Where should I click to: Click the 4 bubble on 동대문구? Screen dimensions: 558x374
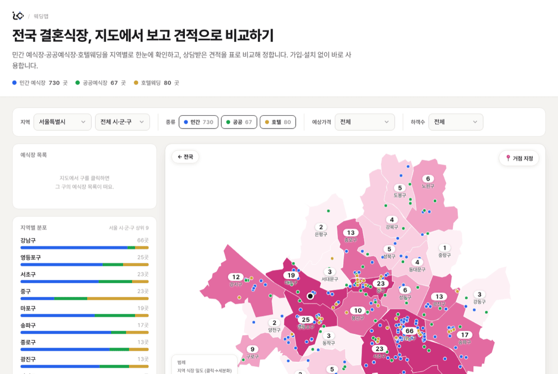click(417, 263)
